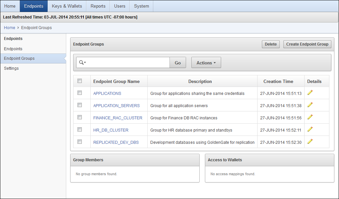339x199 pixels.
Task: Switch to the System tab
Action: [x=141, y=6]
